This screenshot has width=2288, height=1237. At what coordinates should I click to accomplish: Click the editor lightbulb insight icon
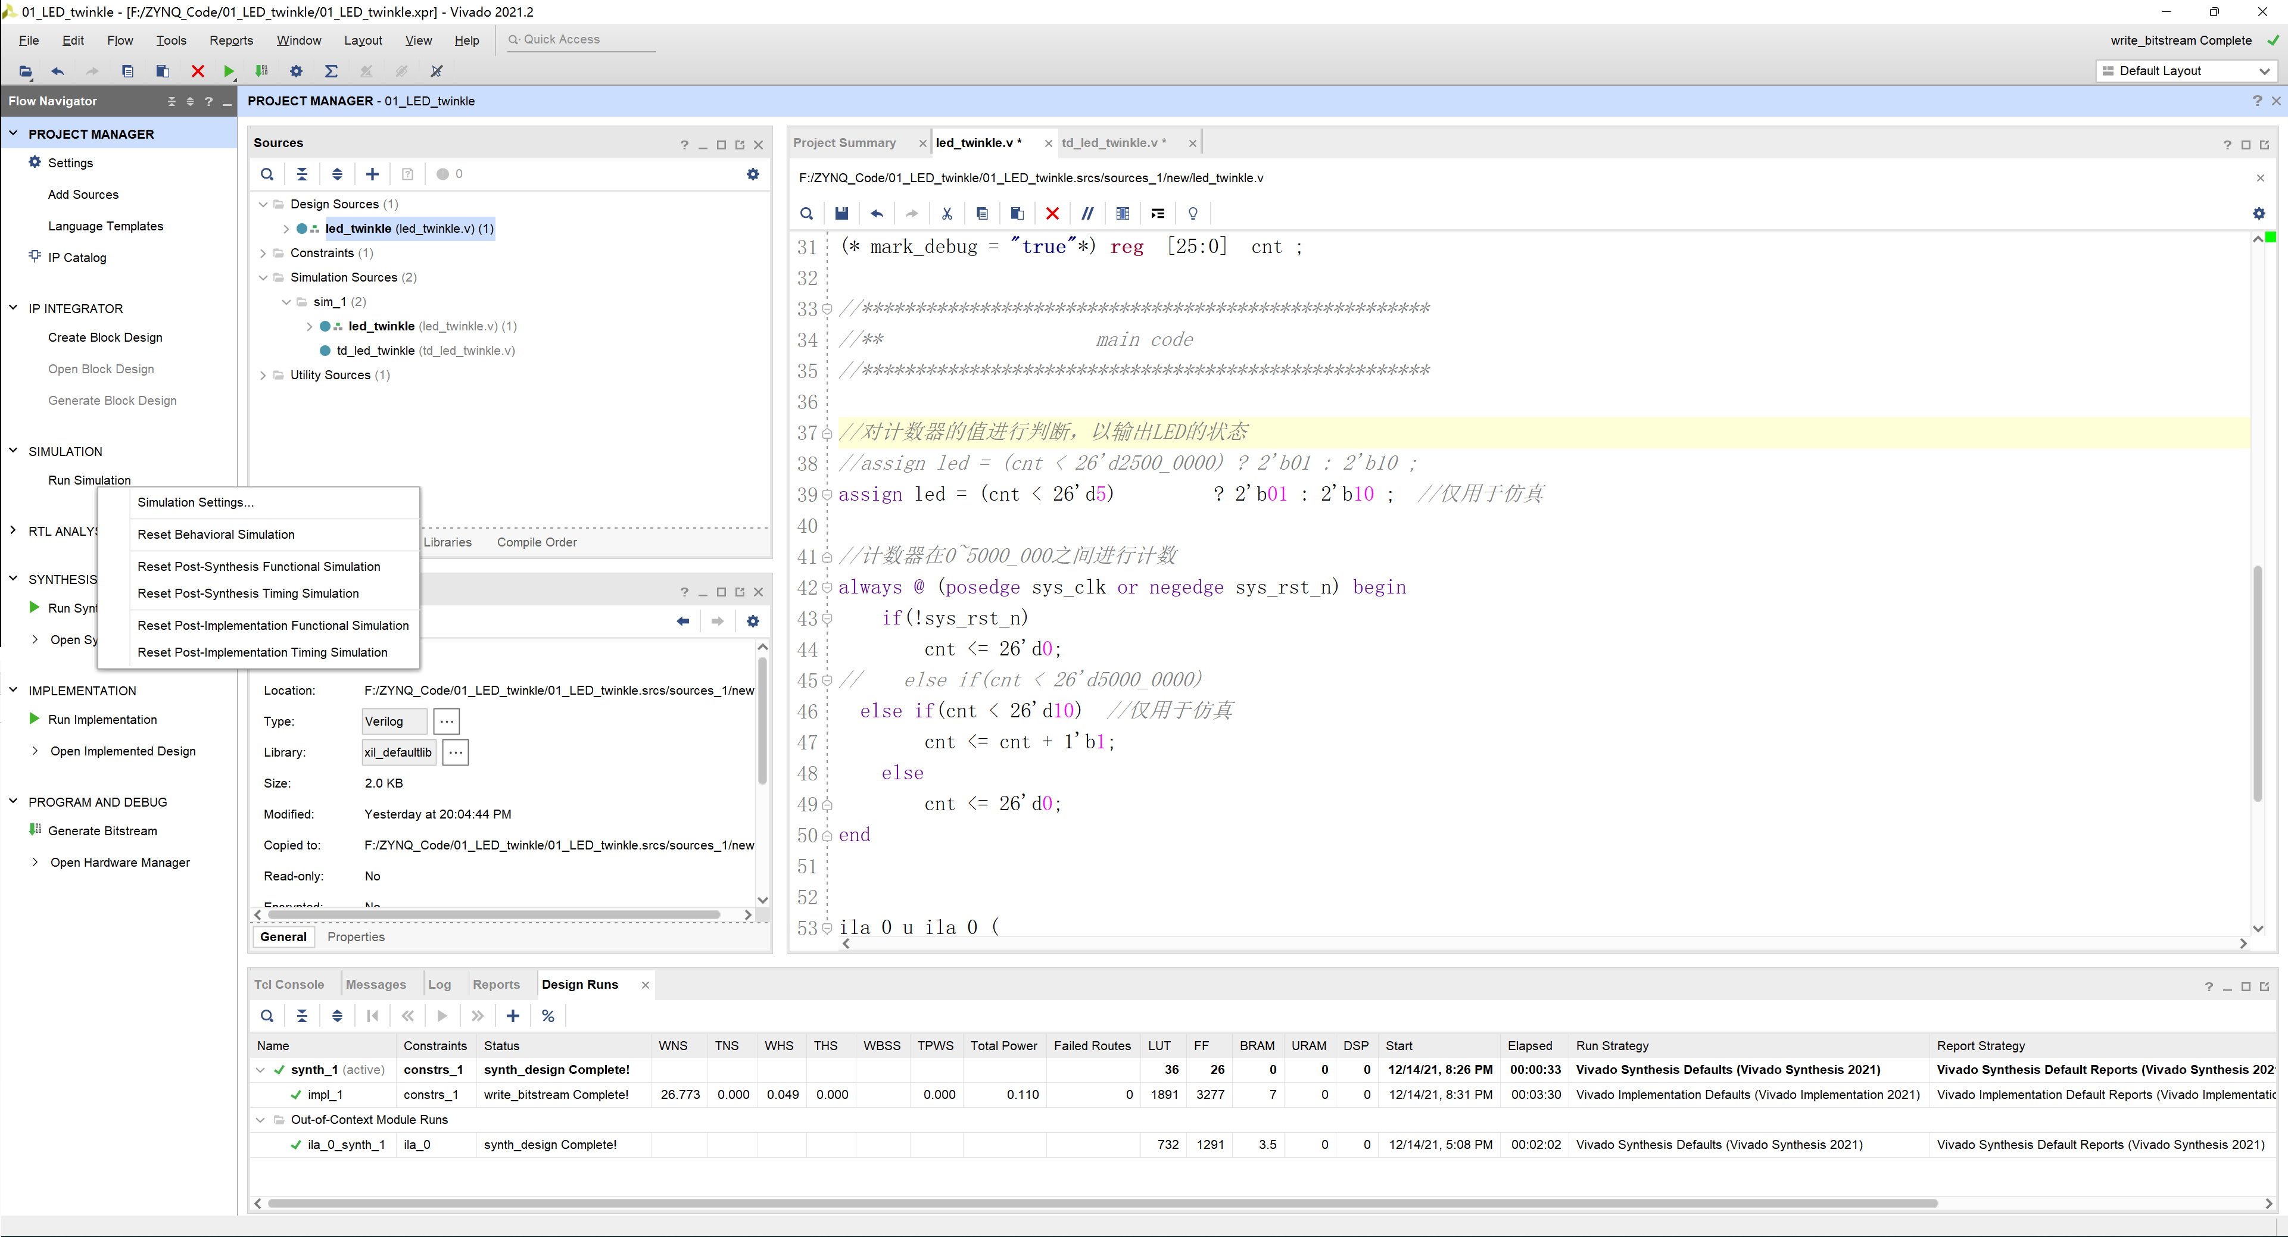tap(1193, 213)
